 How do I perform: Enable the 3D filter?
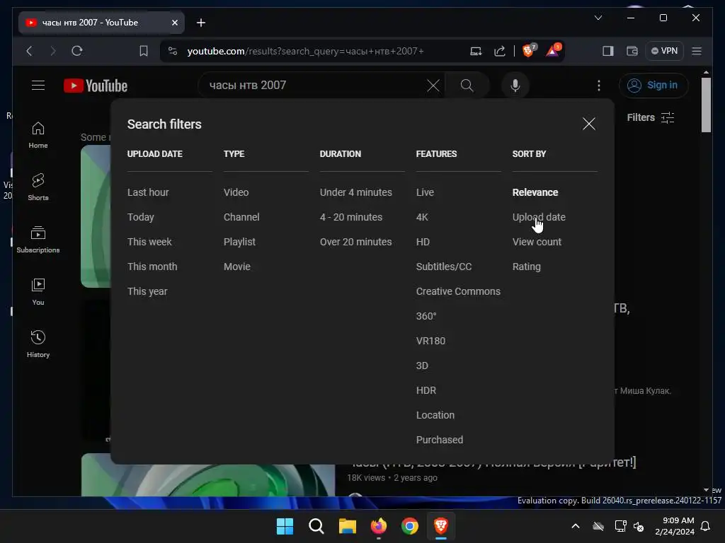point(422,366)
